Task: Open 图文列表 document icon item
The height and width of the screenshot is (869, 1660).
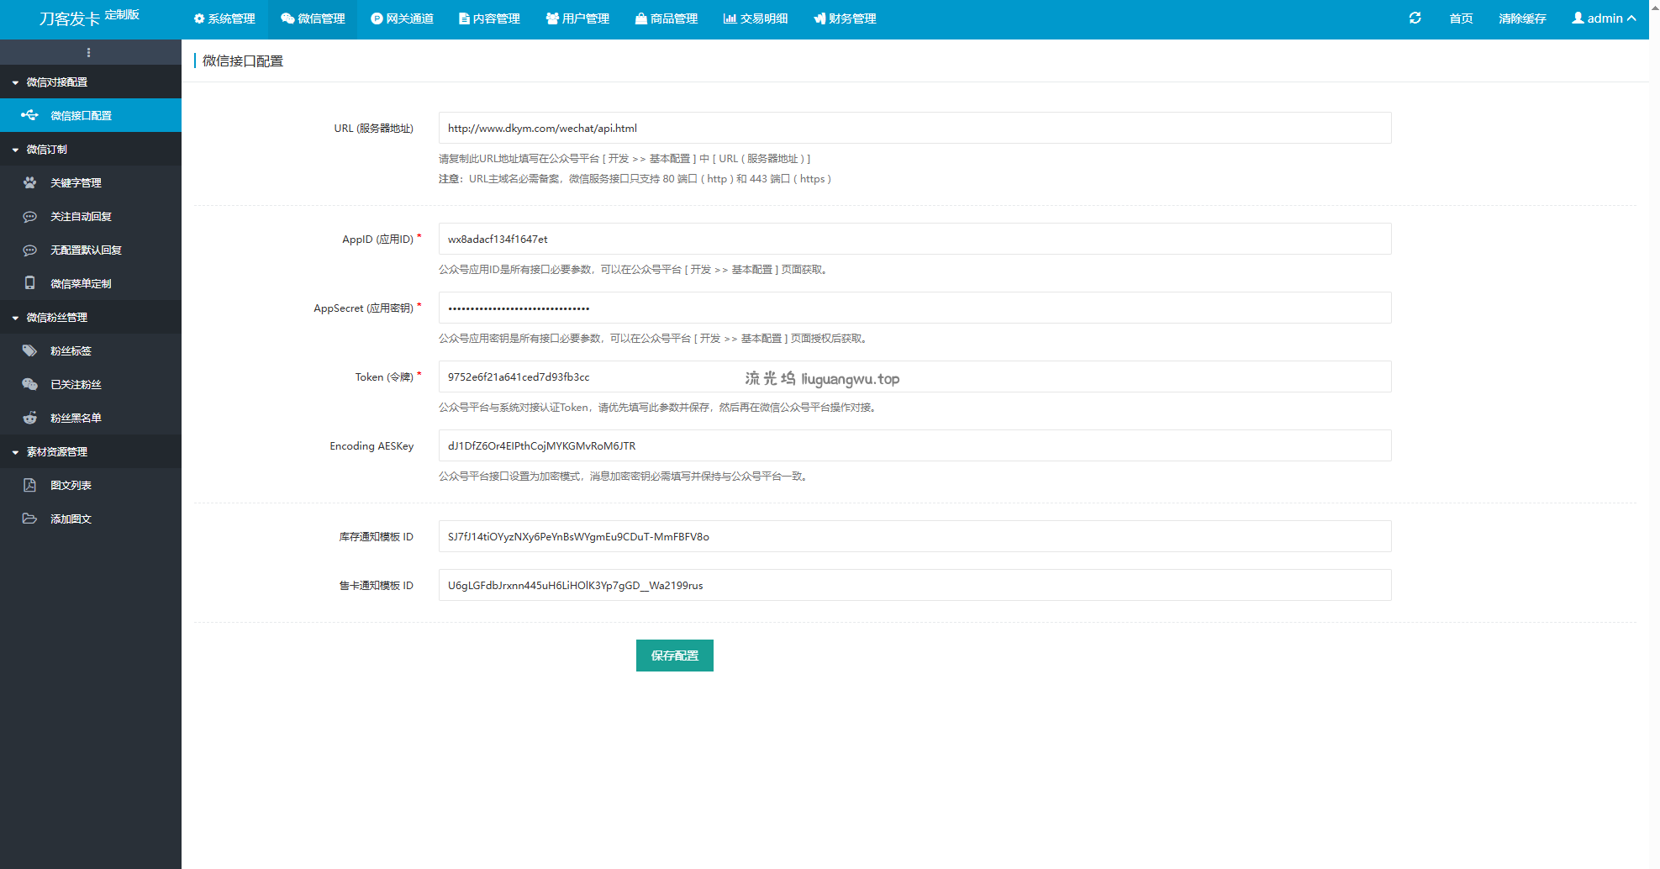Action: click(x=30, y=485)
